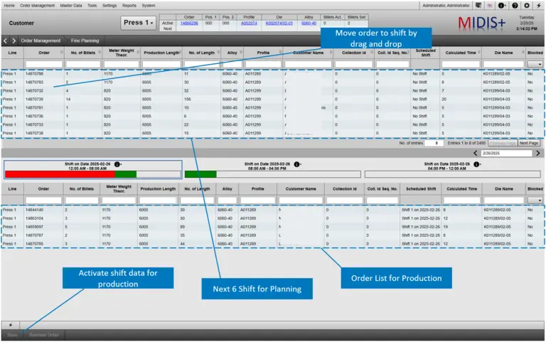Click the Order column filter field
546x342 pixels.
43,64
